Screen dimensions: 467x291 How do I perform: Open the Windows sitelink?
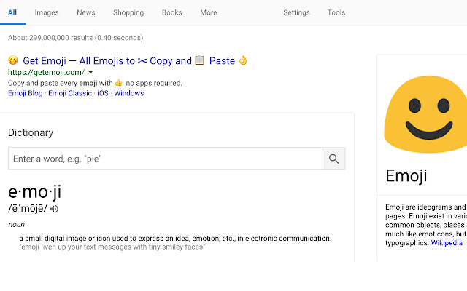tap(129, 93)
